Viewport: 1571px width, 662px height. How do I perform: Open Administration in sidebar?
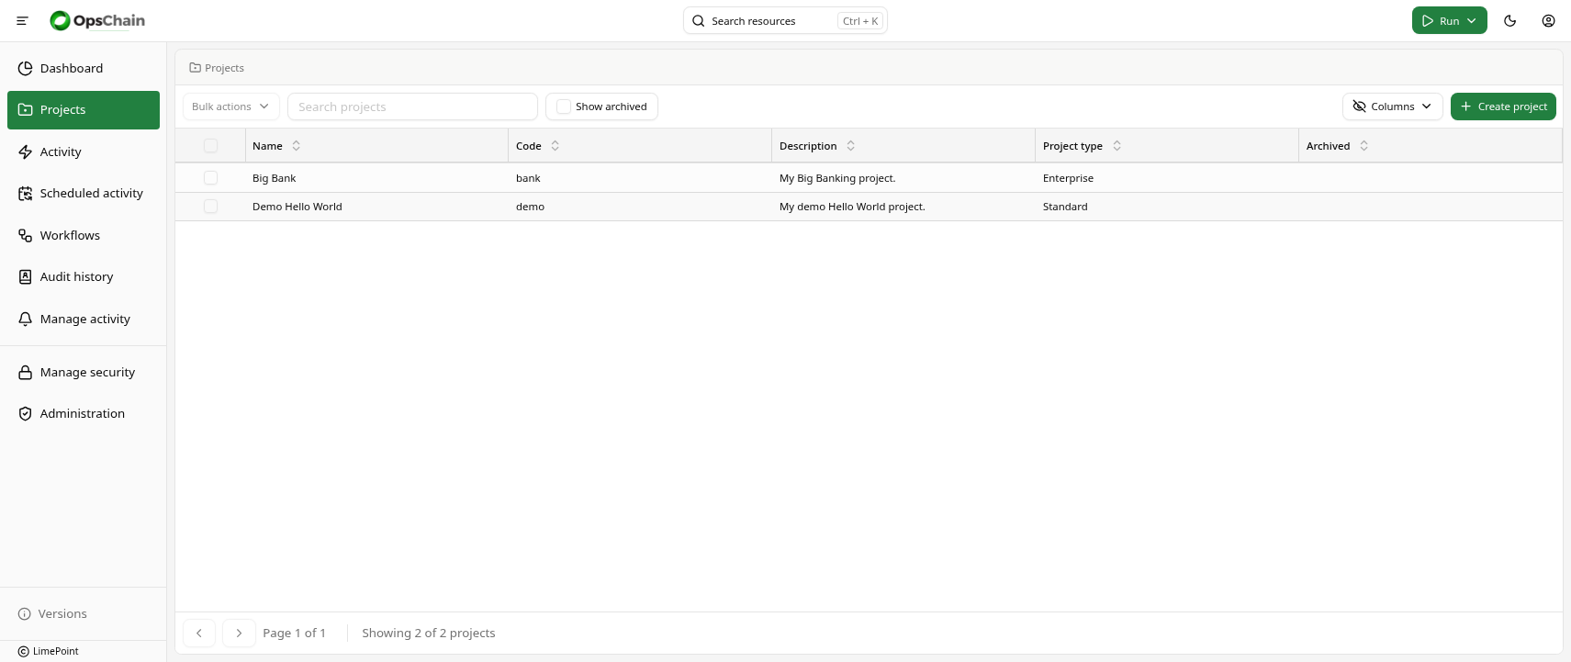pos(84,413)
